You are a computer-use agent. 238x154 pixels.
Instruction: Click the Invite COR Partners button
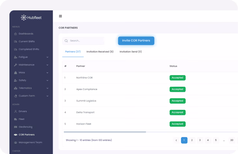(x=136, y=41)
